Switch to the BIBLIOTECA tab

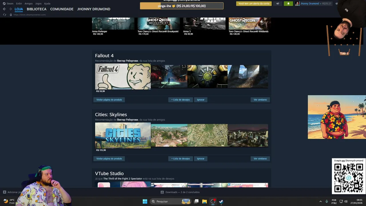pyautogui.click(x=37, y=9)
